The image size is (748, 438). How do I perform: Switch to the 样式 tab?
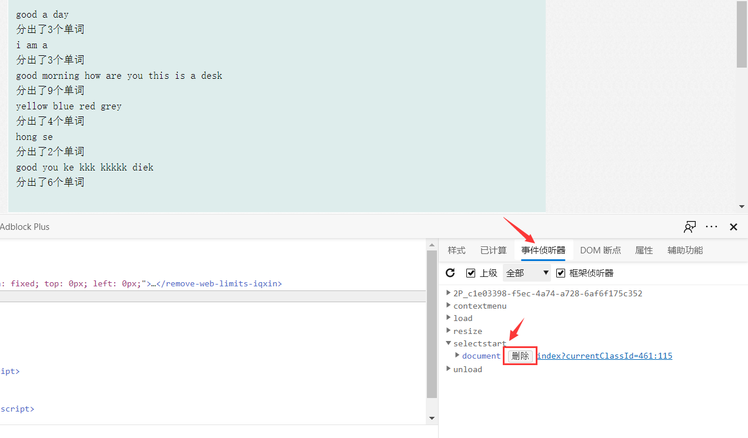pyautogui.click(x=456, y=250)
